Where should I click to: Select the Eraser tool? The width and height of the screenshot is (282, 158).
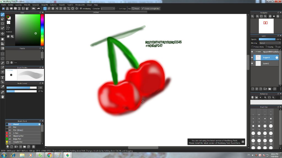point(2,19)
